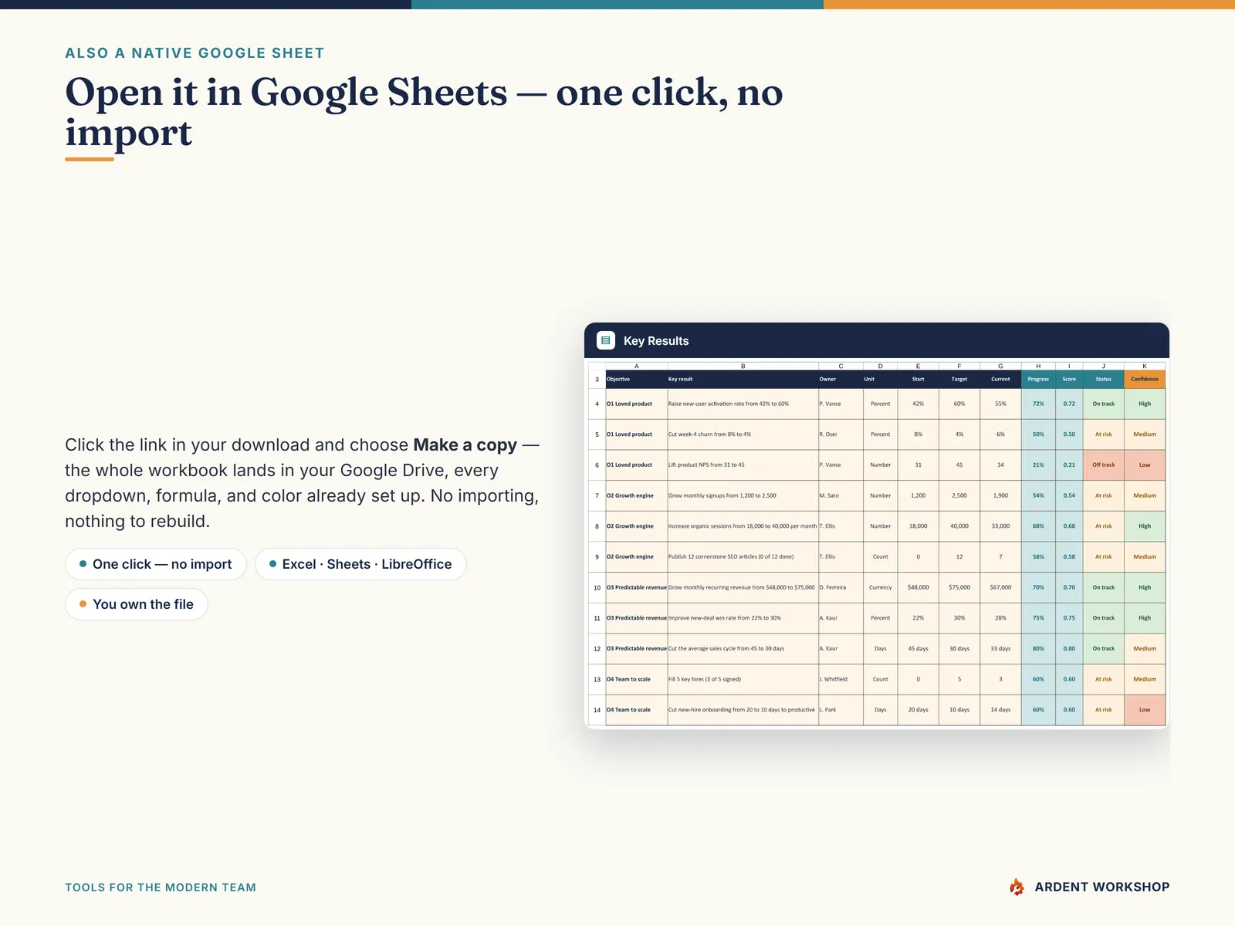Select the teal 'Status' column header
1235x926 pixels.
pos(1103,379)
